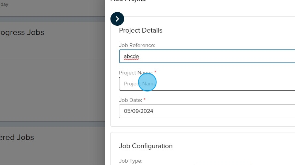Click the "Job Type:" label
The height and width of the screenshot is (165, 295).
130,161
